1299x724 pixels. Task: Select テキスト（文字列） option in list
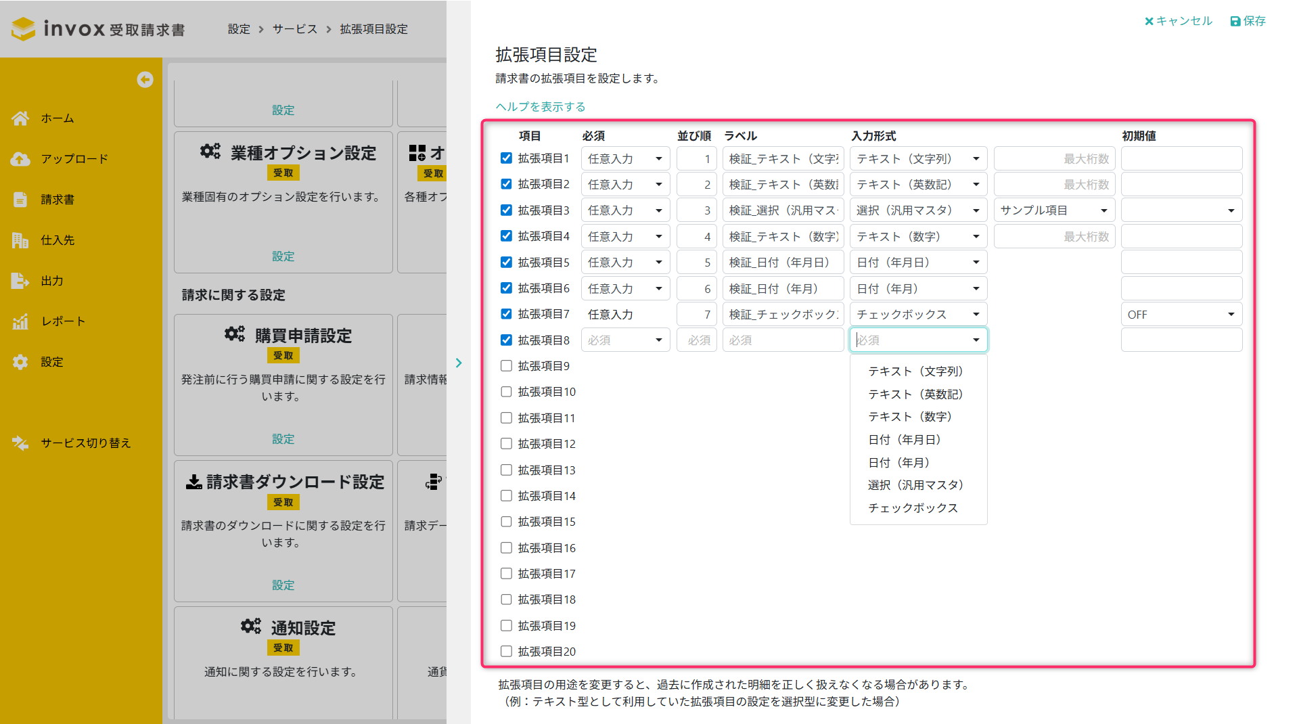[x=918, y=371]
